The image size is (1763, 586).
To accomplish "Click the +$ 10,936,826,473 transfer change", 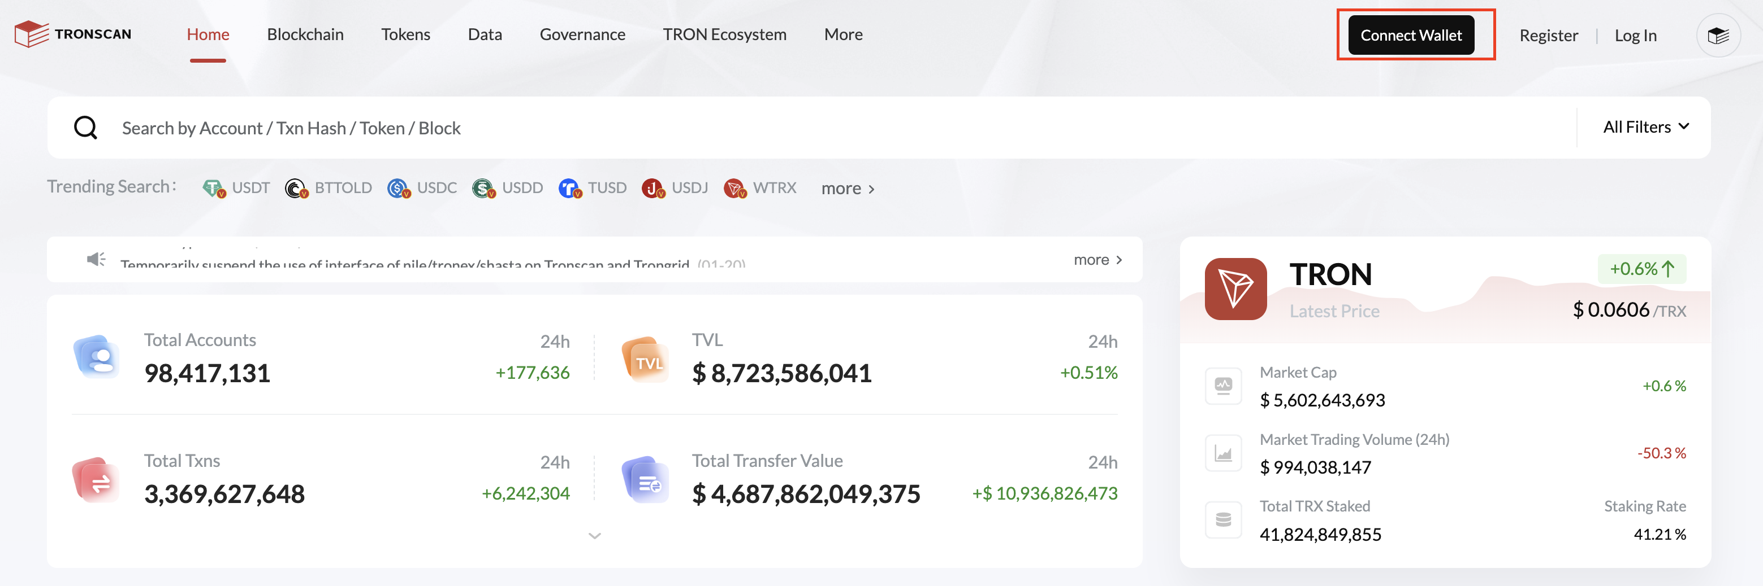I will 1045,493.
